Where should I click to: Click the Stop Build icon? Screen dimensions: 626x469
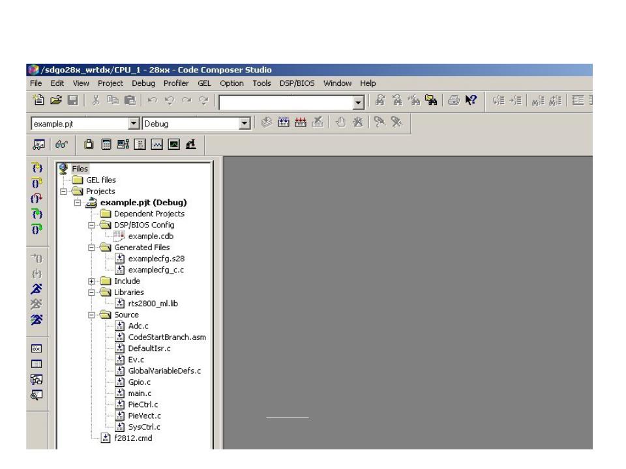point(318,122)
